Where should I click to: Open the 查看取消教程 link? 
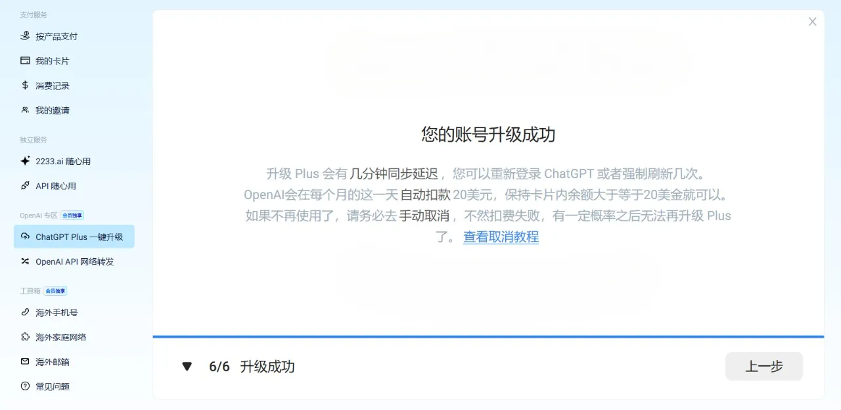[501, 237]
